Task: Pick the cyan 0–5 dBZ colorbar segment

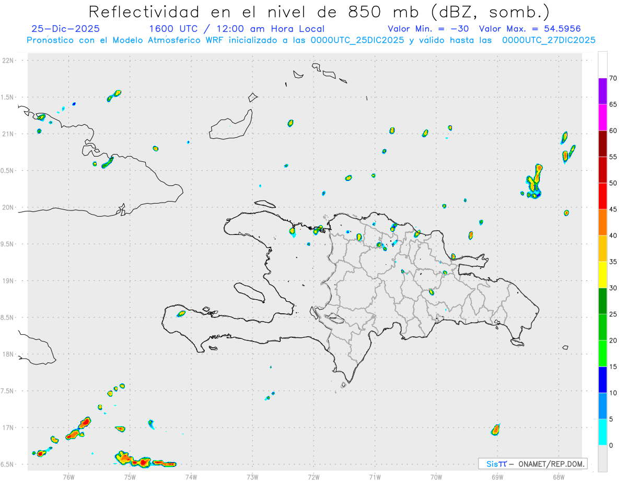Action: (x=602, y=432)
